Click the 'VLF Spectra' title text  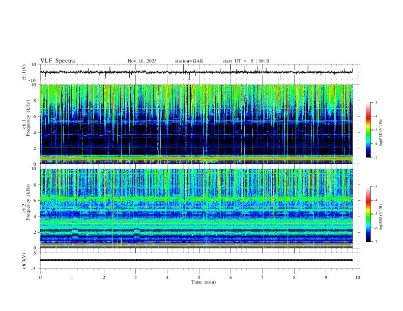tap(57, 61)
